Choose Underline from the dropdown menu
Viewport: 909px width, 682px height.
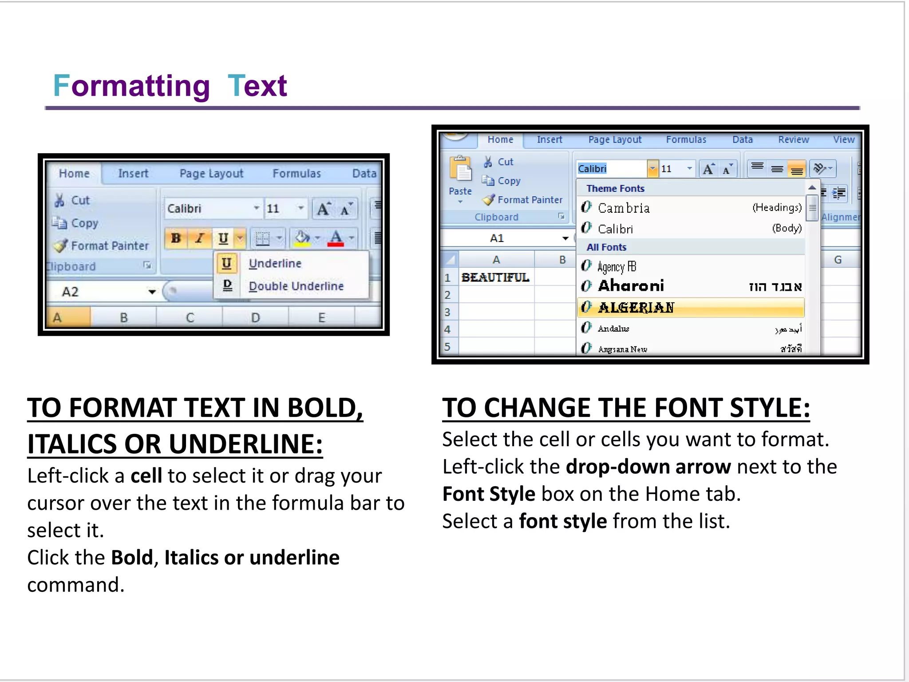point(291,263)
